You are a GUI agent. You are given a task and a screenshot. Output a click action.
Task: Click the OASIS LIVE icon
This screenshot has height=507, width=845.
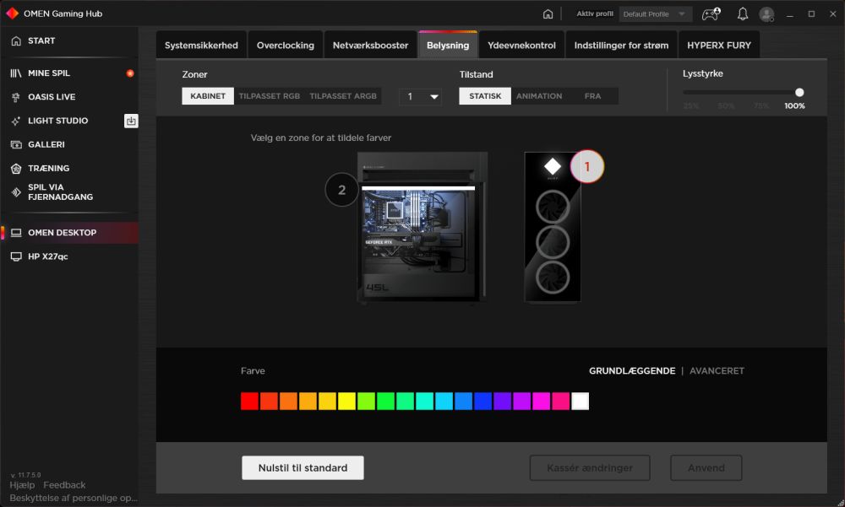click(16, 97)
